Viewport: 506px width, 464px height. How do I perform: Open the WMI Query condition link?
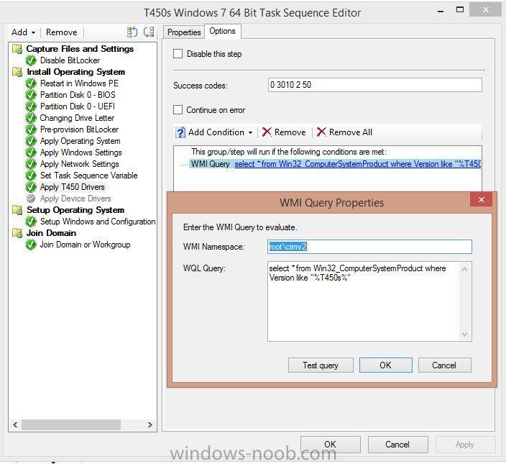[x=357, y=164]
